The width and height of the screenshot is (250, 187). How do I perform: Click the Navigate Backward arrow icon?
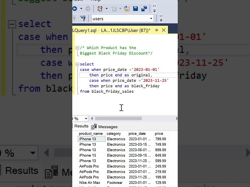(75, 9)
